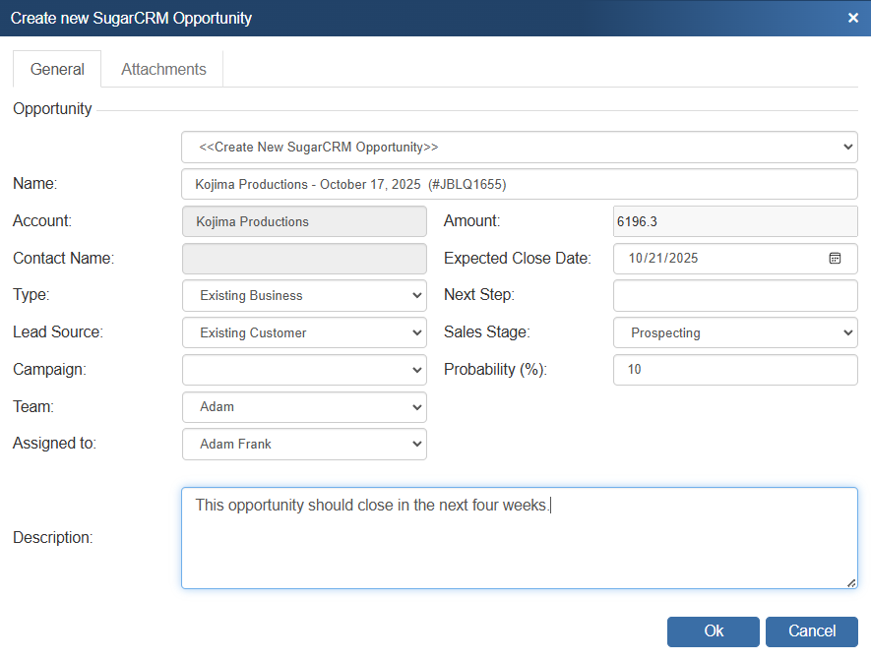Viewport: 871px width, 660px height.
Task: Click the Ok button
Action: 713,631
